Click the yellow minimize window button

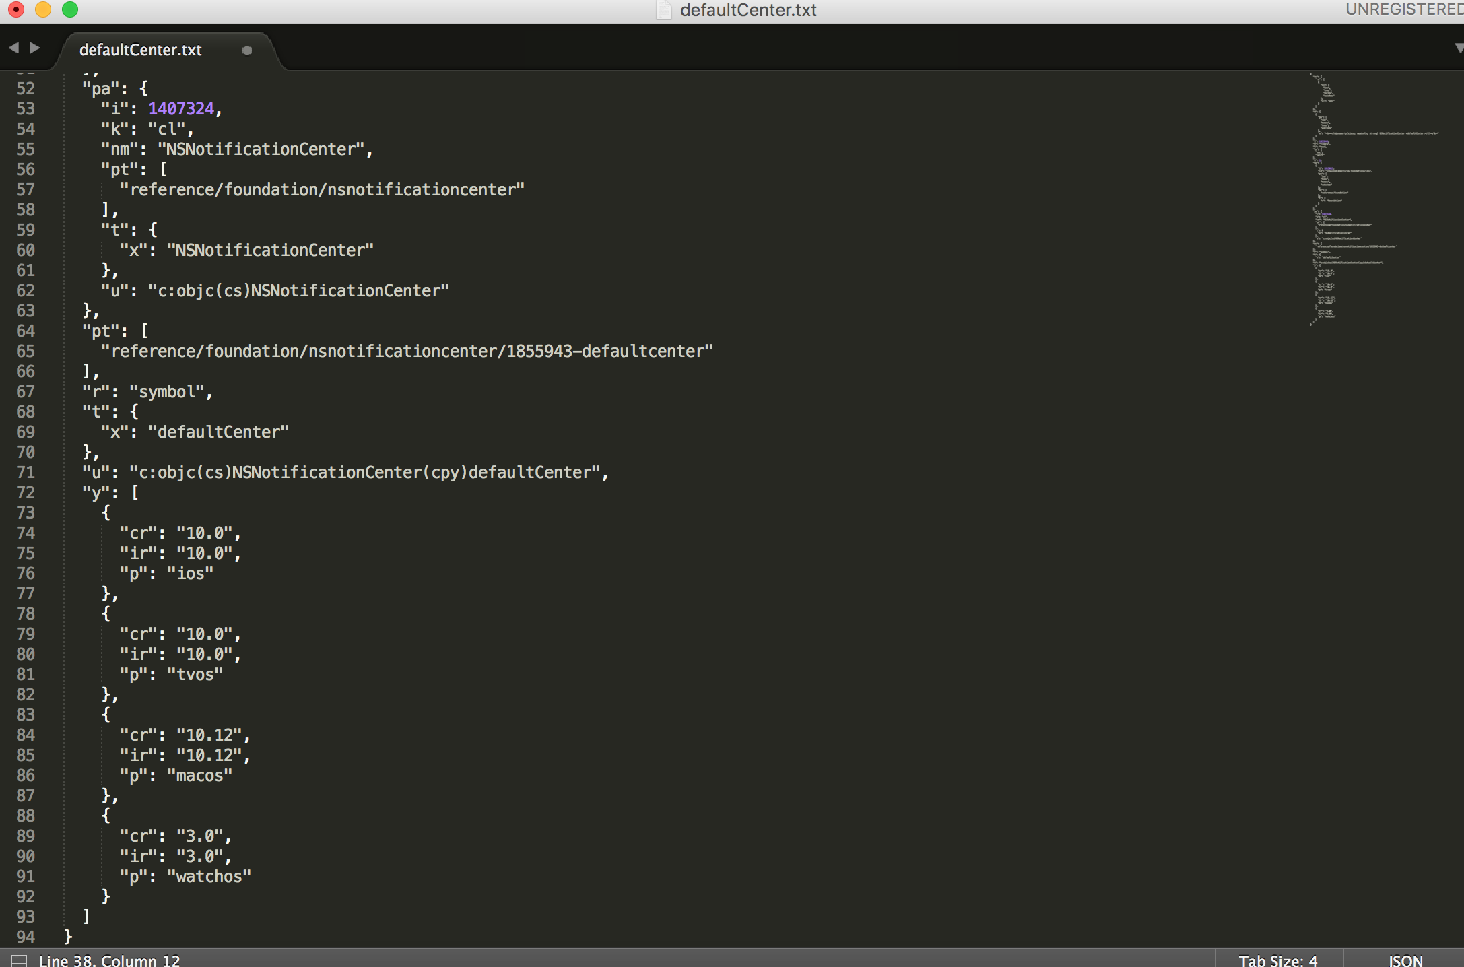tap(43, 9)
